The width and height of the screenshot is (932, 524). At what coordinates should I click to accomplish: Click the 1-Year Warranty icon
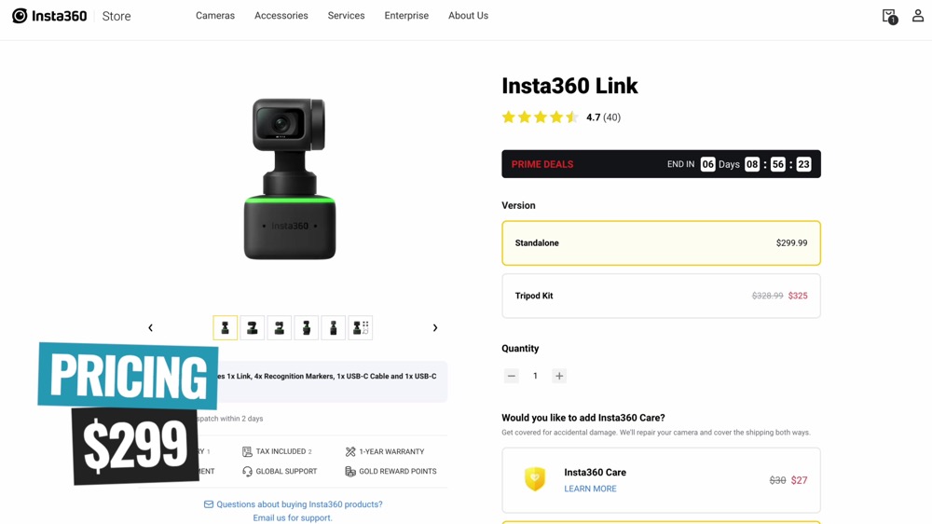[x=350, y=451]
